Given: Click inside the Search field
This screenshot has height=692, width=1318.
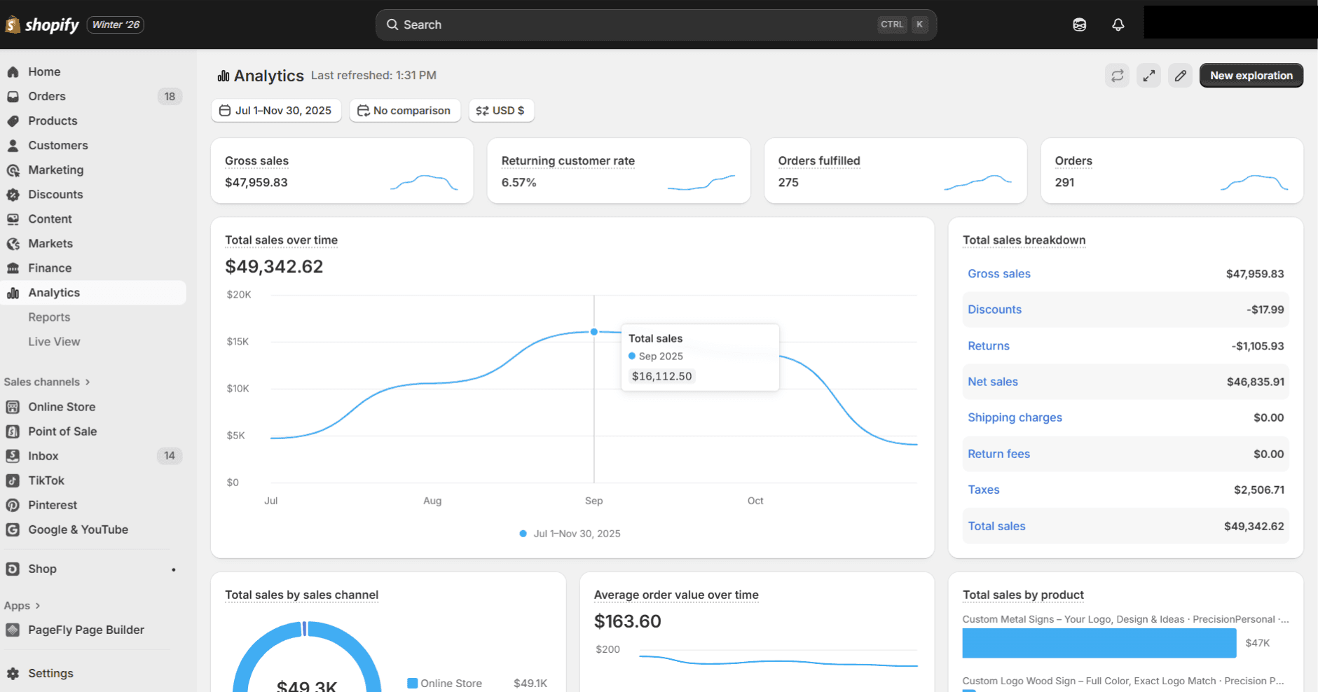Looking at the screenshot, I should coord(631,24).
